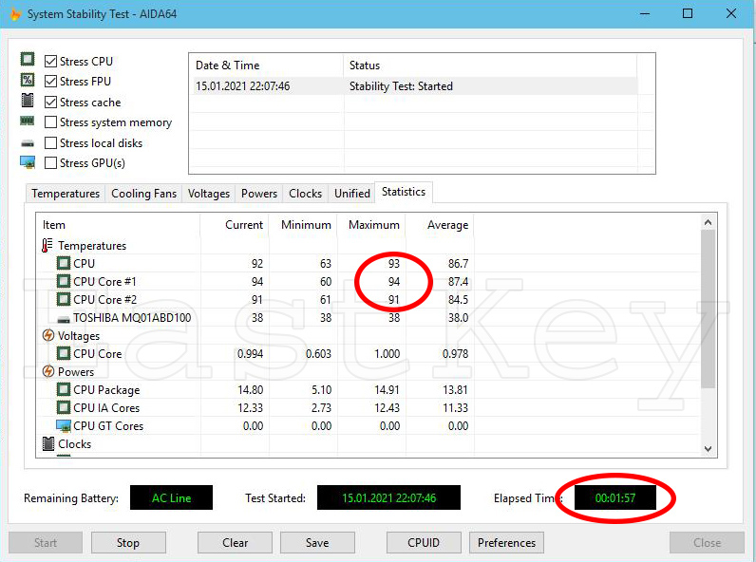756x562 pixels.
Task: Click the RAM module icon beside Stress system memory
Action: (28, 121)
